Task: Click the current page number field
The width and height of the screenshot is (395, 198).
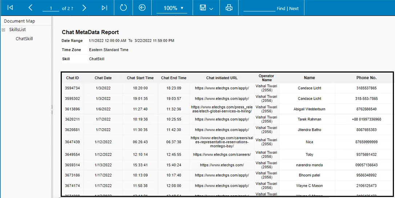Action: point(51,8)
